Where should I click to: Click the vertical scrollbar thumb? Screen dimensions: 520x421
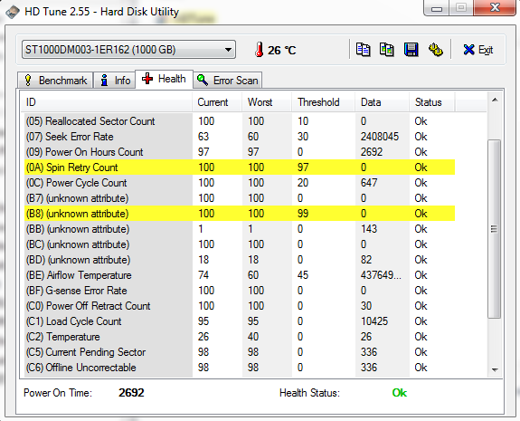pos(494,229)
